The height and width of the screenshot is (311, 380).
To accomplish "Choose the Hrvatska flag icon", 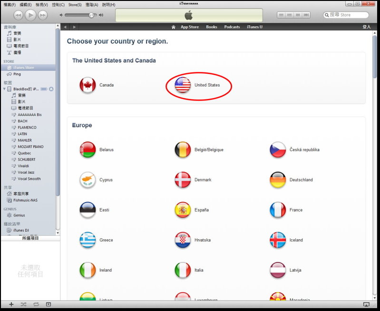I will point(183,240).
